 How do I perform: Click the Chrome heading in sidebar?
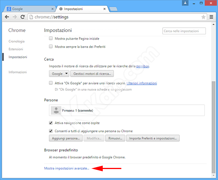point(17,30)
